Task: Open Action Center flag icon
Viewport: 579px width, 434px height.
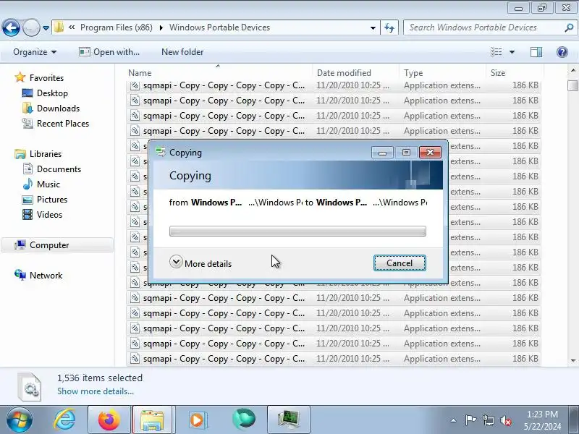Action: (x=470, y=420)
